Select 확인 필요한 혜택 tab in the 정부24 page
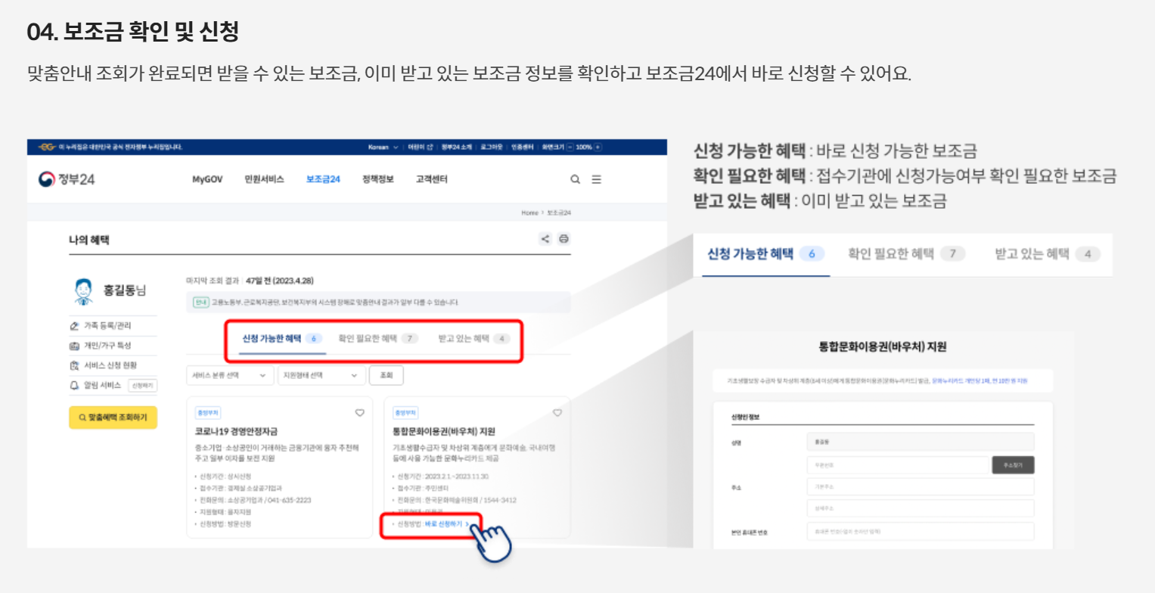This screenshot has width=1155, height=593. click(378, 338)
